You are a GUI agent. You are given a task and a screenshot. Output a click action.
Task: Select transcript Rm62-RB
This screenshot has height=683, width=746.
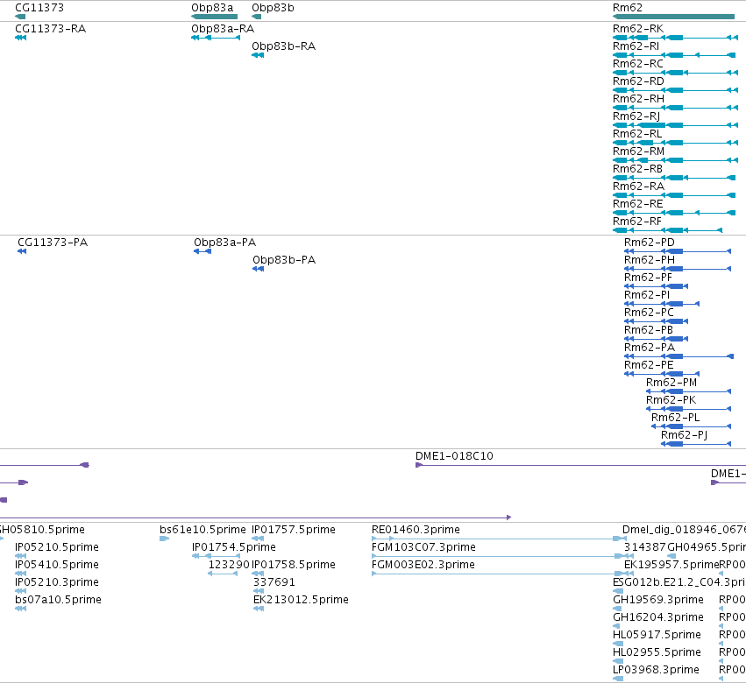(x=674, y=178)
